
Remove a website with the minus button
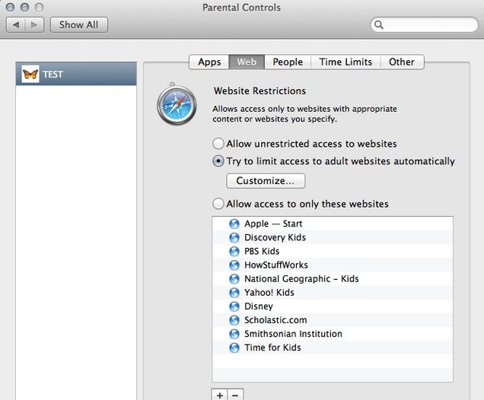tap(235, 395)
